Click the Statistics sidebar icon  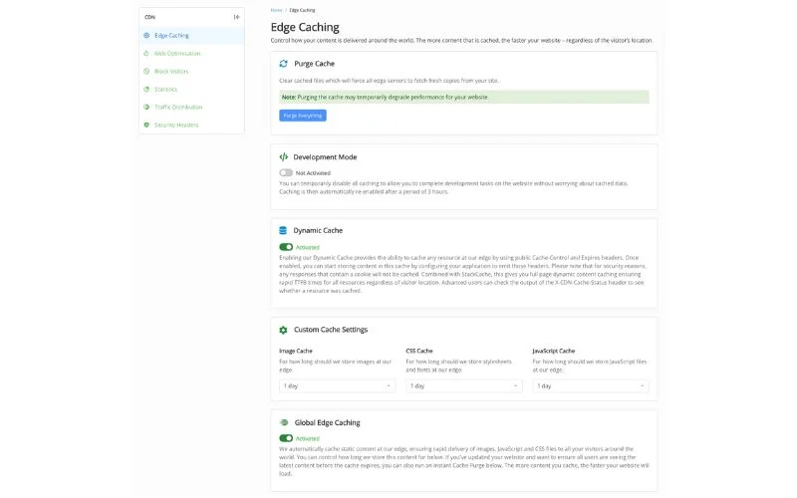click(146, 89)
